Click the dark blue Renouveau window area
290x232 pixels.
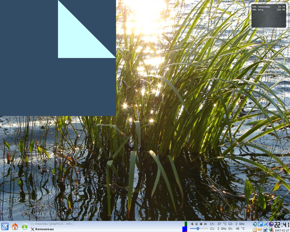(29, 72)
